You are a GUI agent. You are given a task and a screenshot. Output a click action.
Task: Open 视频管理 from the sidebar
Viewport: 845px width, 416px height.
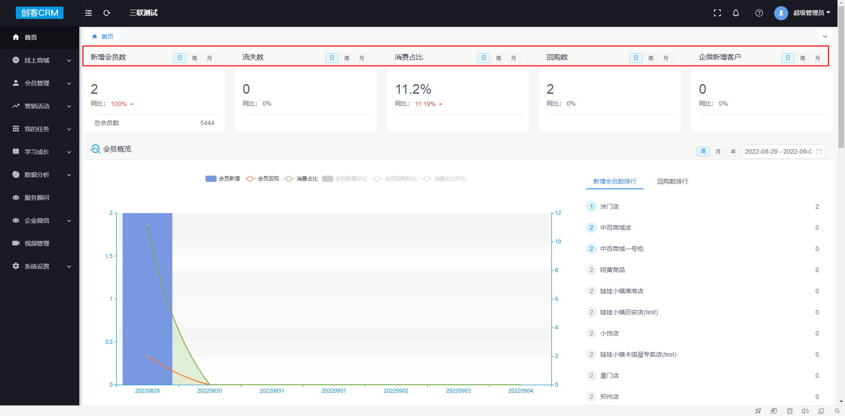pos(37,243)
